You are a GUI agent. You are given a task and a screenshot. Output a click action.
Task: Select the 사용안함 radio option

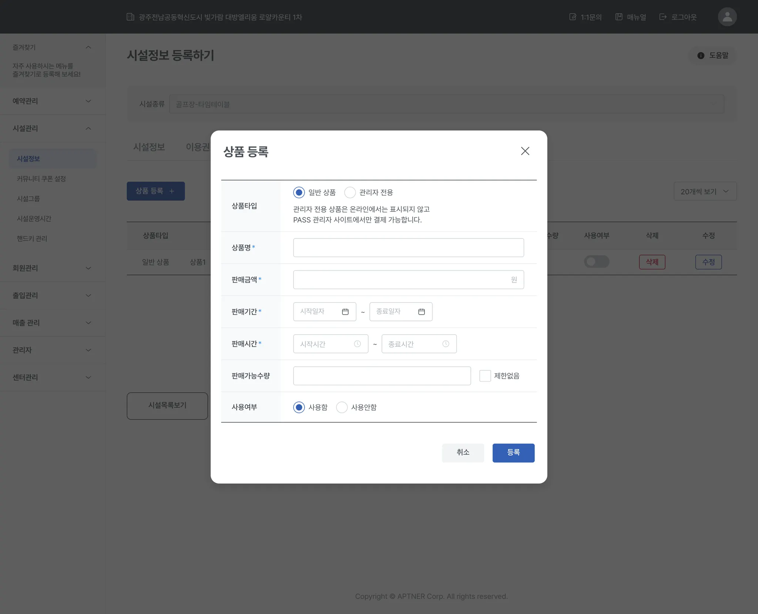(x=342, y=407)
